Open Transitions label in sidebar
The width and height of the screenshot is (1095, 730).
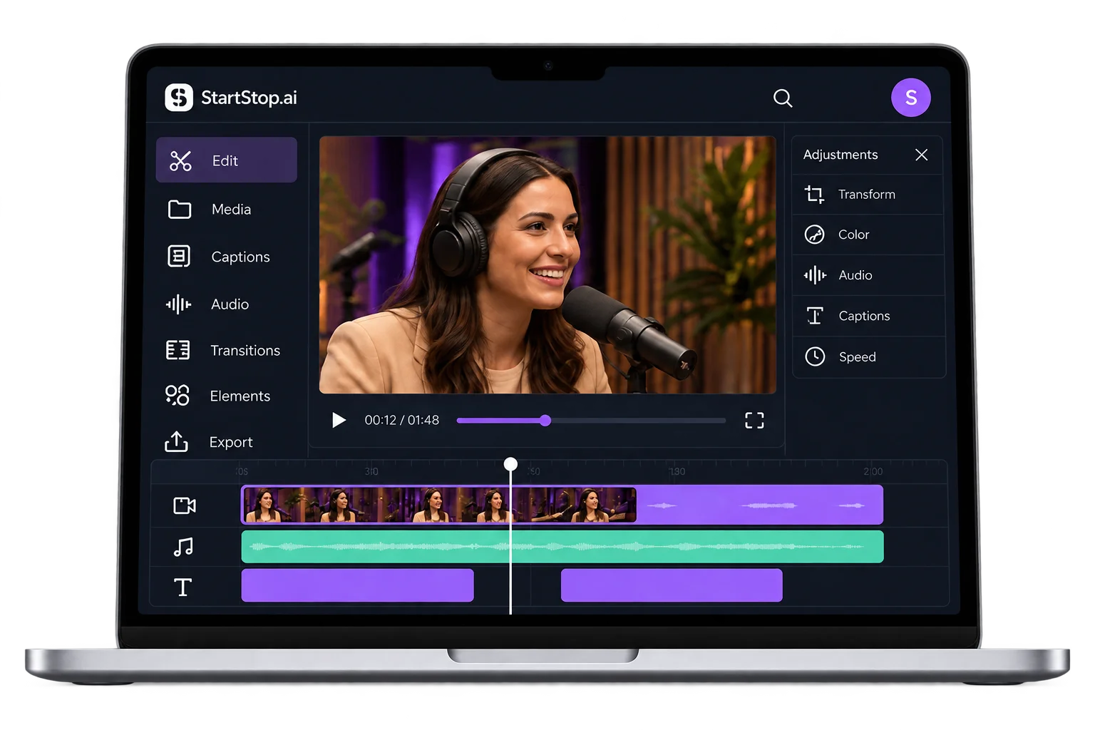(245, 351)
